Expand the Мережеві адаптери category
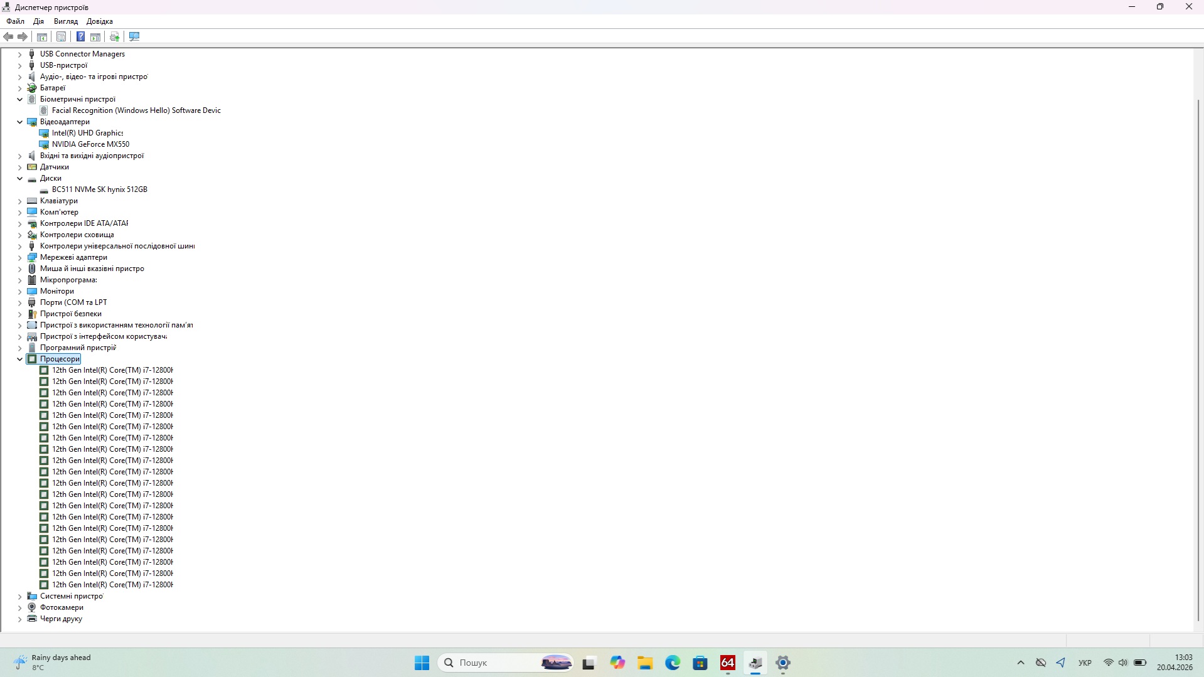 click(x=19, y=258)
